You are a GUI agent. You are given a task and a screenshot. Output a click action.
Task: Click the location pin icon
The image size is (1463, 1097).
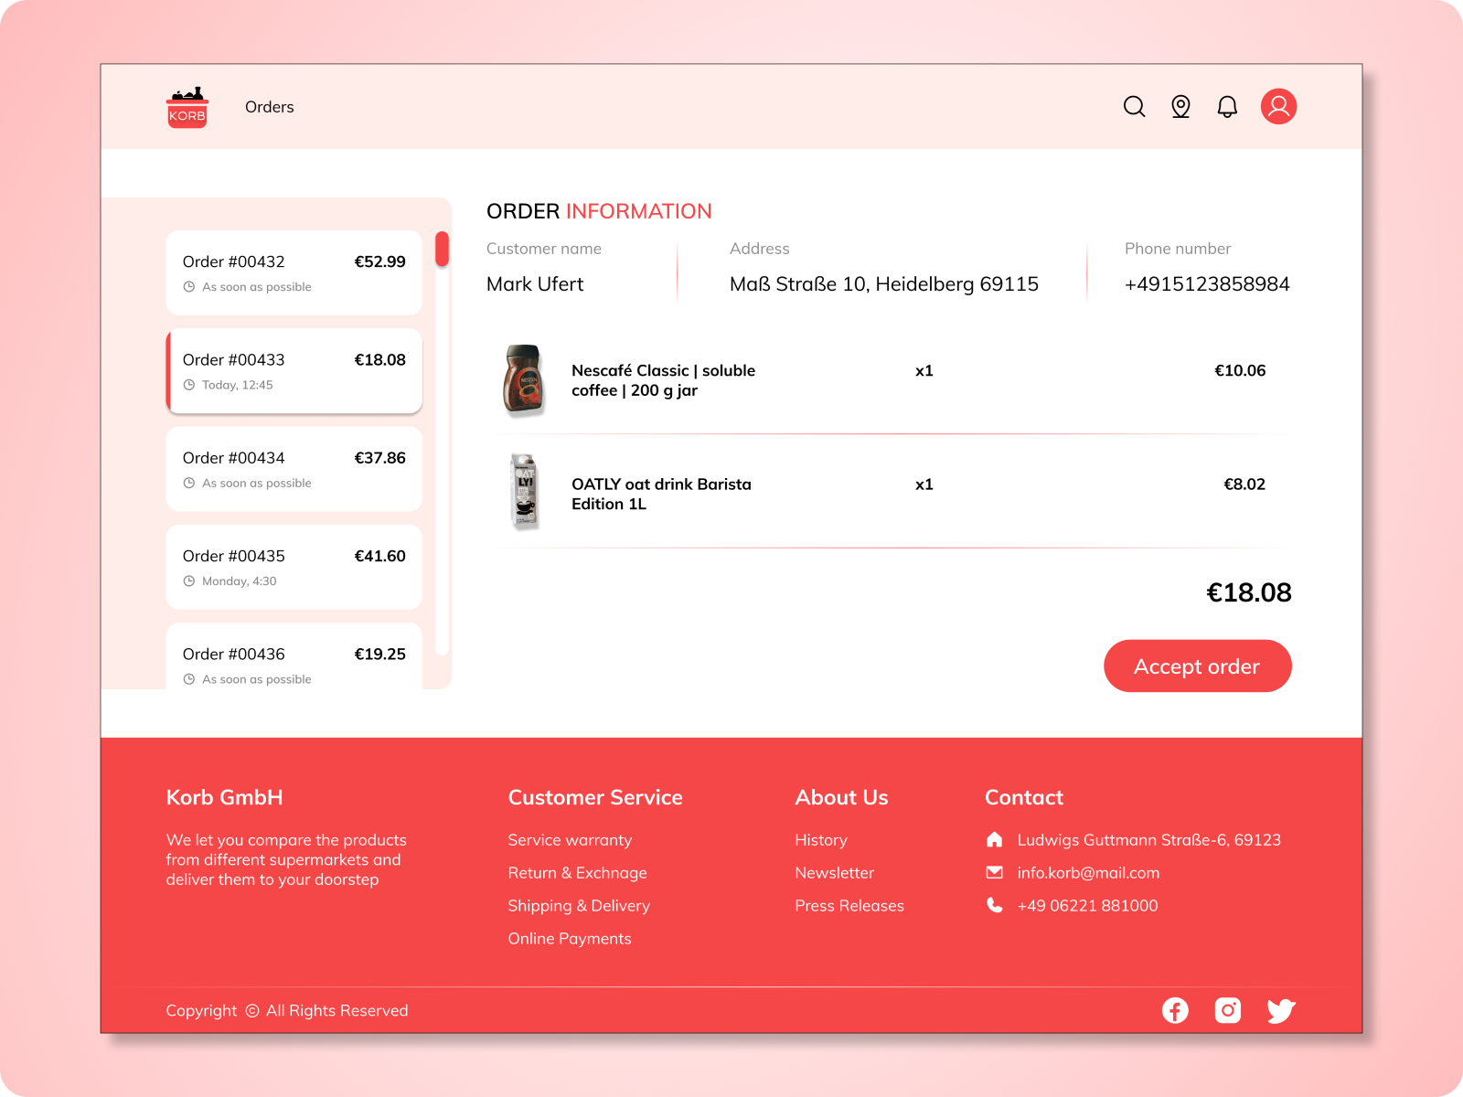tap(1180, 107)
